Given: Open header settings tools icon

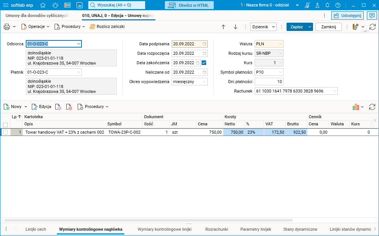Looking at the screenshot, I should click(x=356, y=27).
